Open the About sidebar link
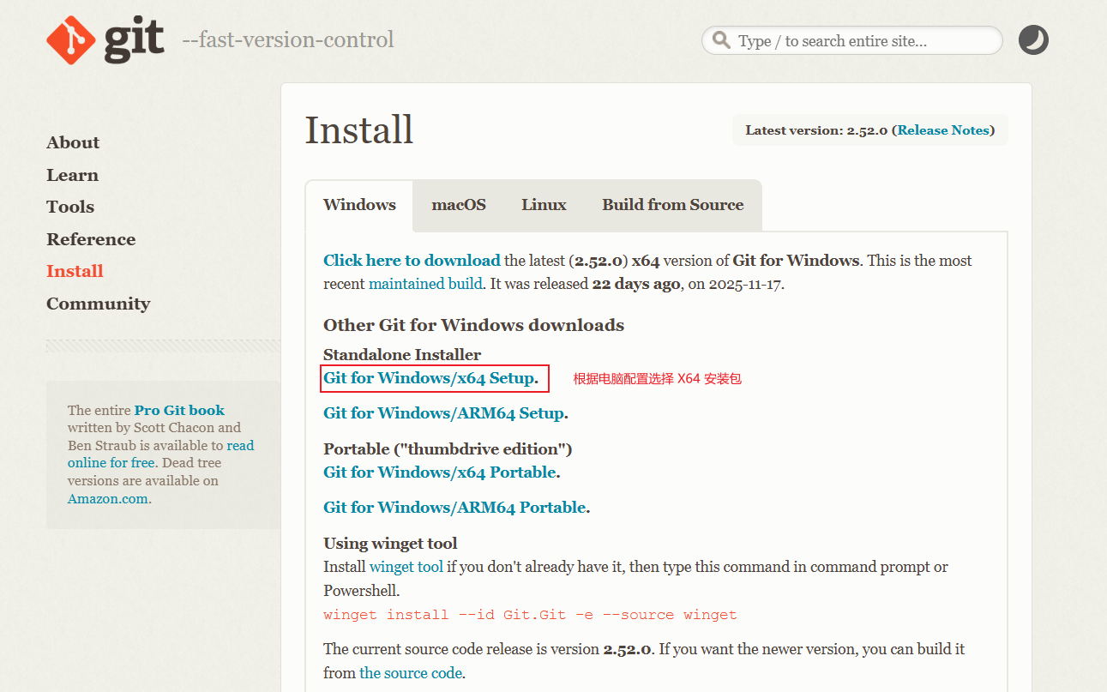Screen dimensions: 1107x692 [x=73, y=142]
